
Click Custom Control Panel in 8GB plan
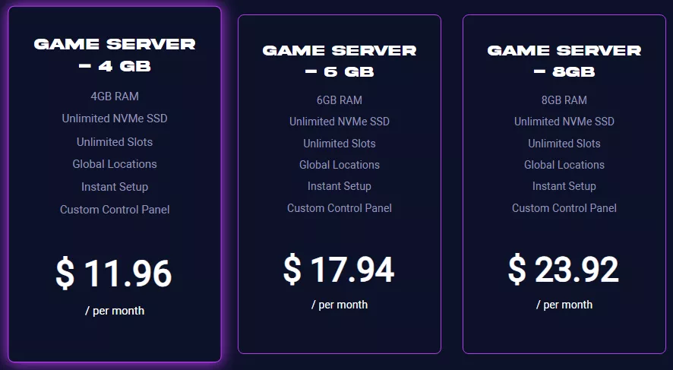[x=564, y=208]
